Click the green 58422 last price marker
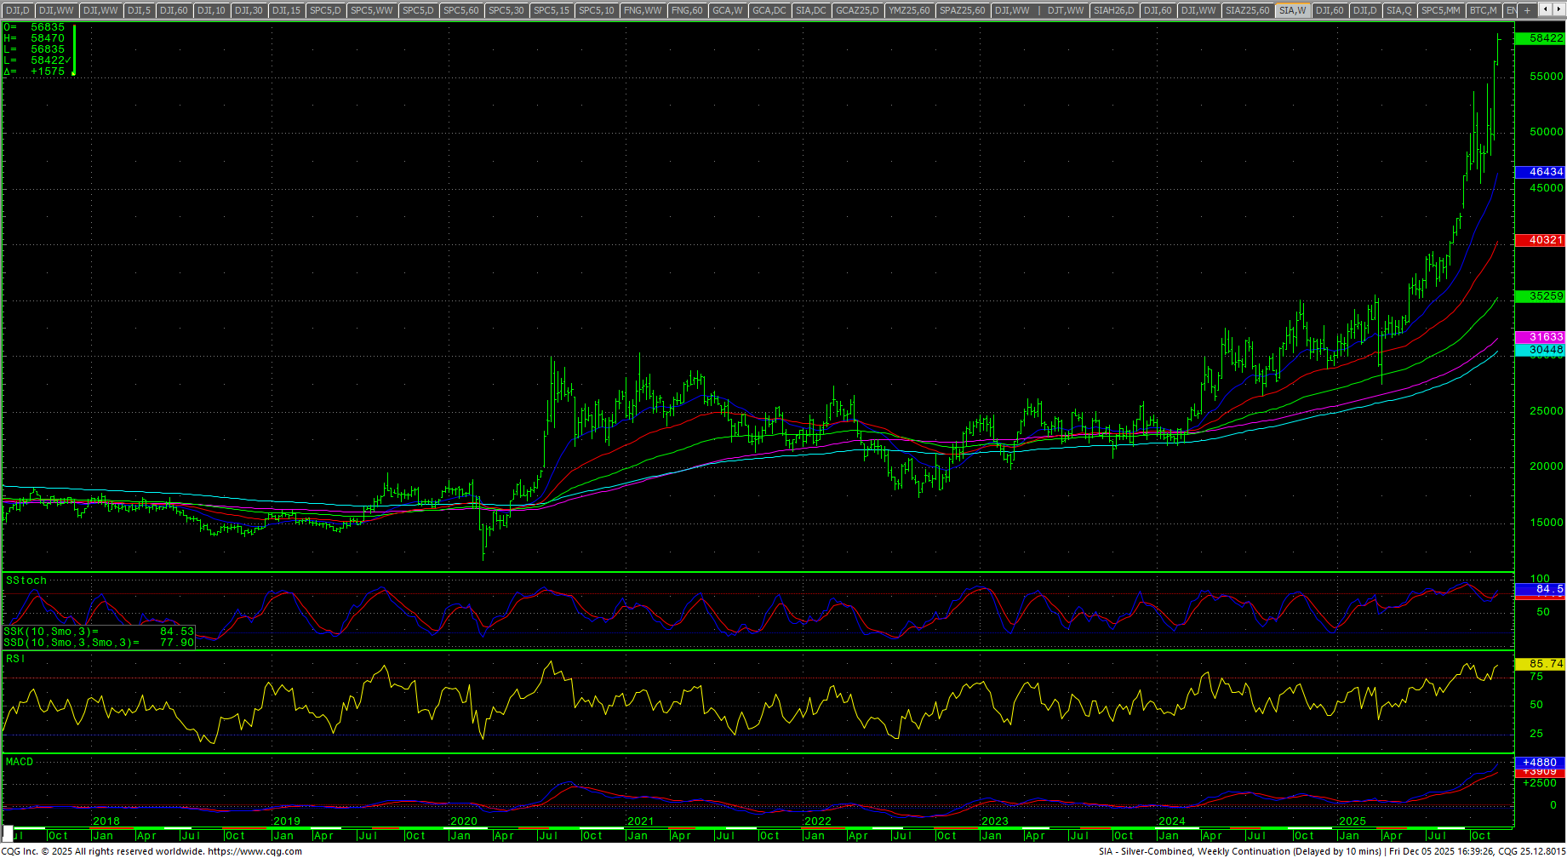 click(1540, 38)
